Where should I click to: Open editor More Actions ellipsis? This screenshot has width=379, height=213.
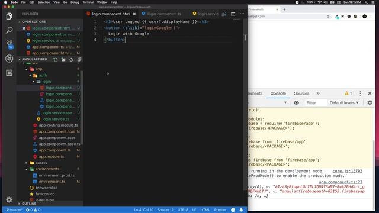[x=242, y=14]
